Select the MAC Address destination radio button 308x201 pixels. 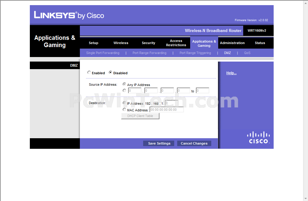(124, 110)
